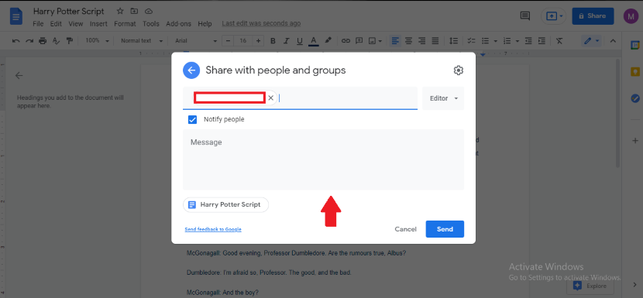Viewport: 643px width, 298px height.
Task: Click the Move to folder icon
Action: 134,11
